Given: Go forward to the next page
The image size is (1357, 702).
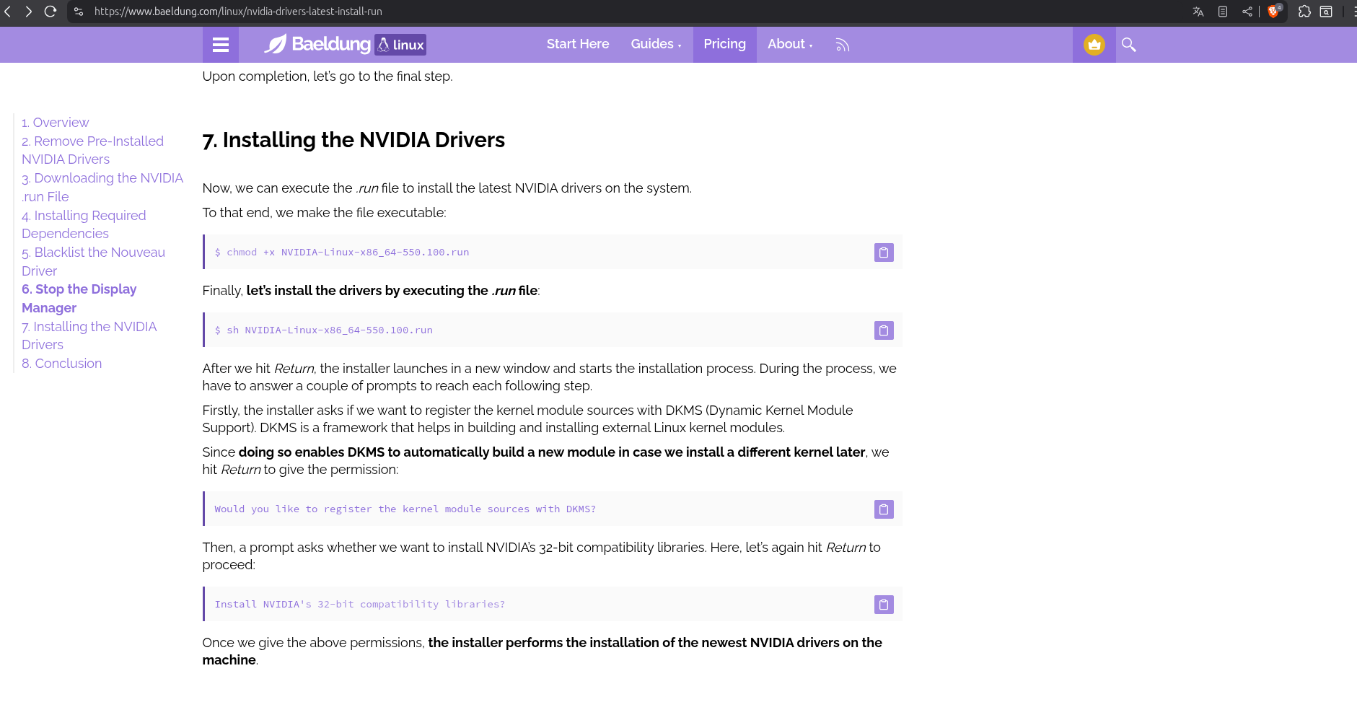Looking at the screenshot, I should [x=28, y=12].
